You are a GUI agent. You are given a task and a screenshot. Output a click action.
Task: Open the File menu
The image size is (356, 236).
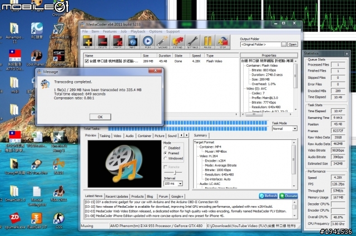85,31
